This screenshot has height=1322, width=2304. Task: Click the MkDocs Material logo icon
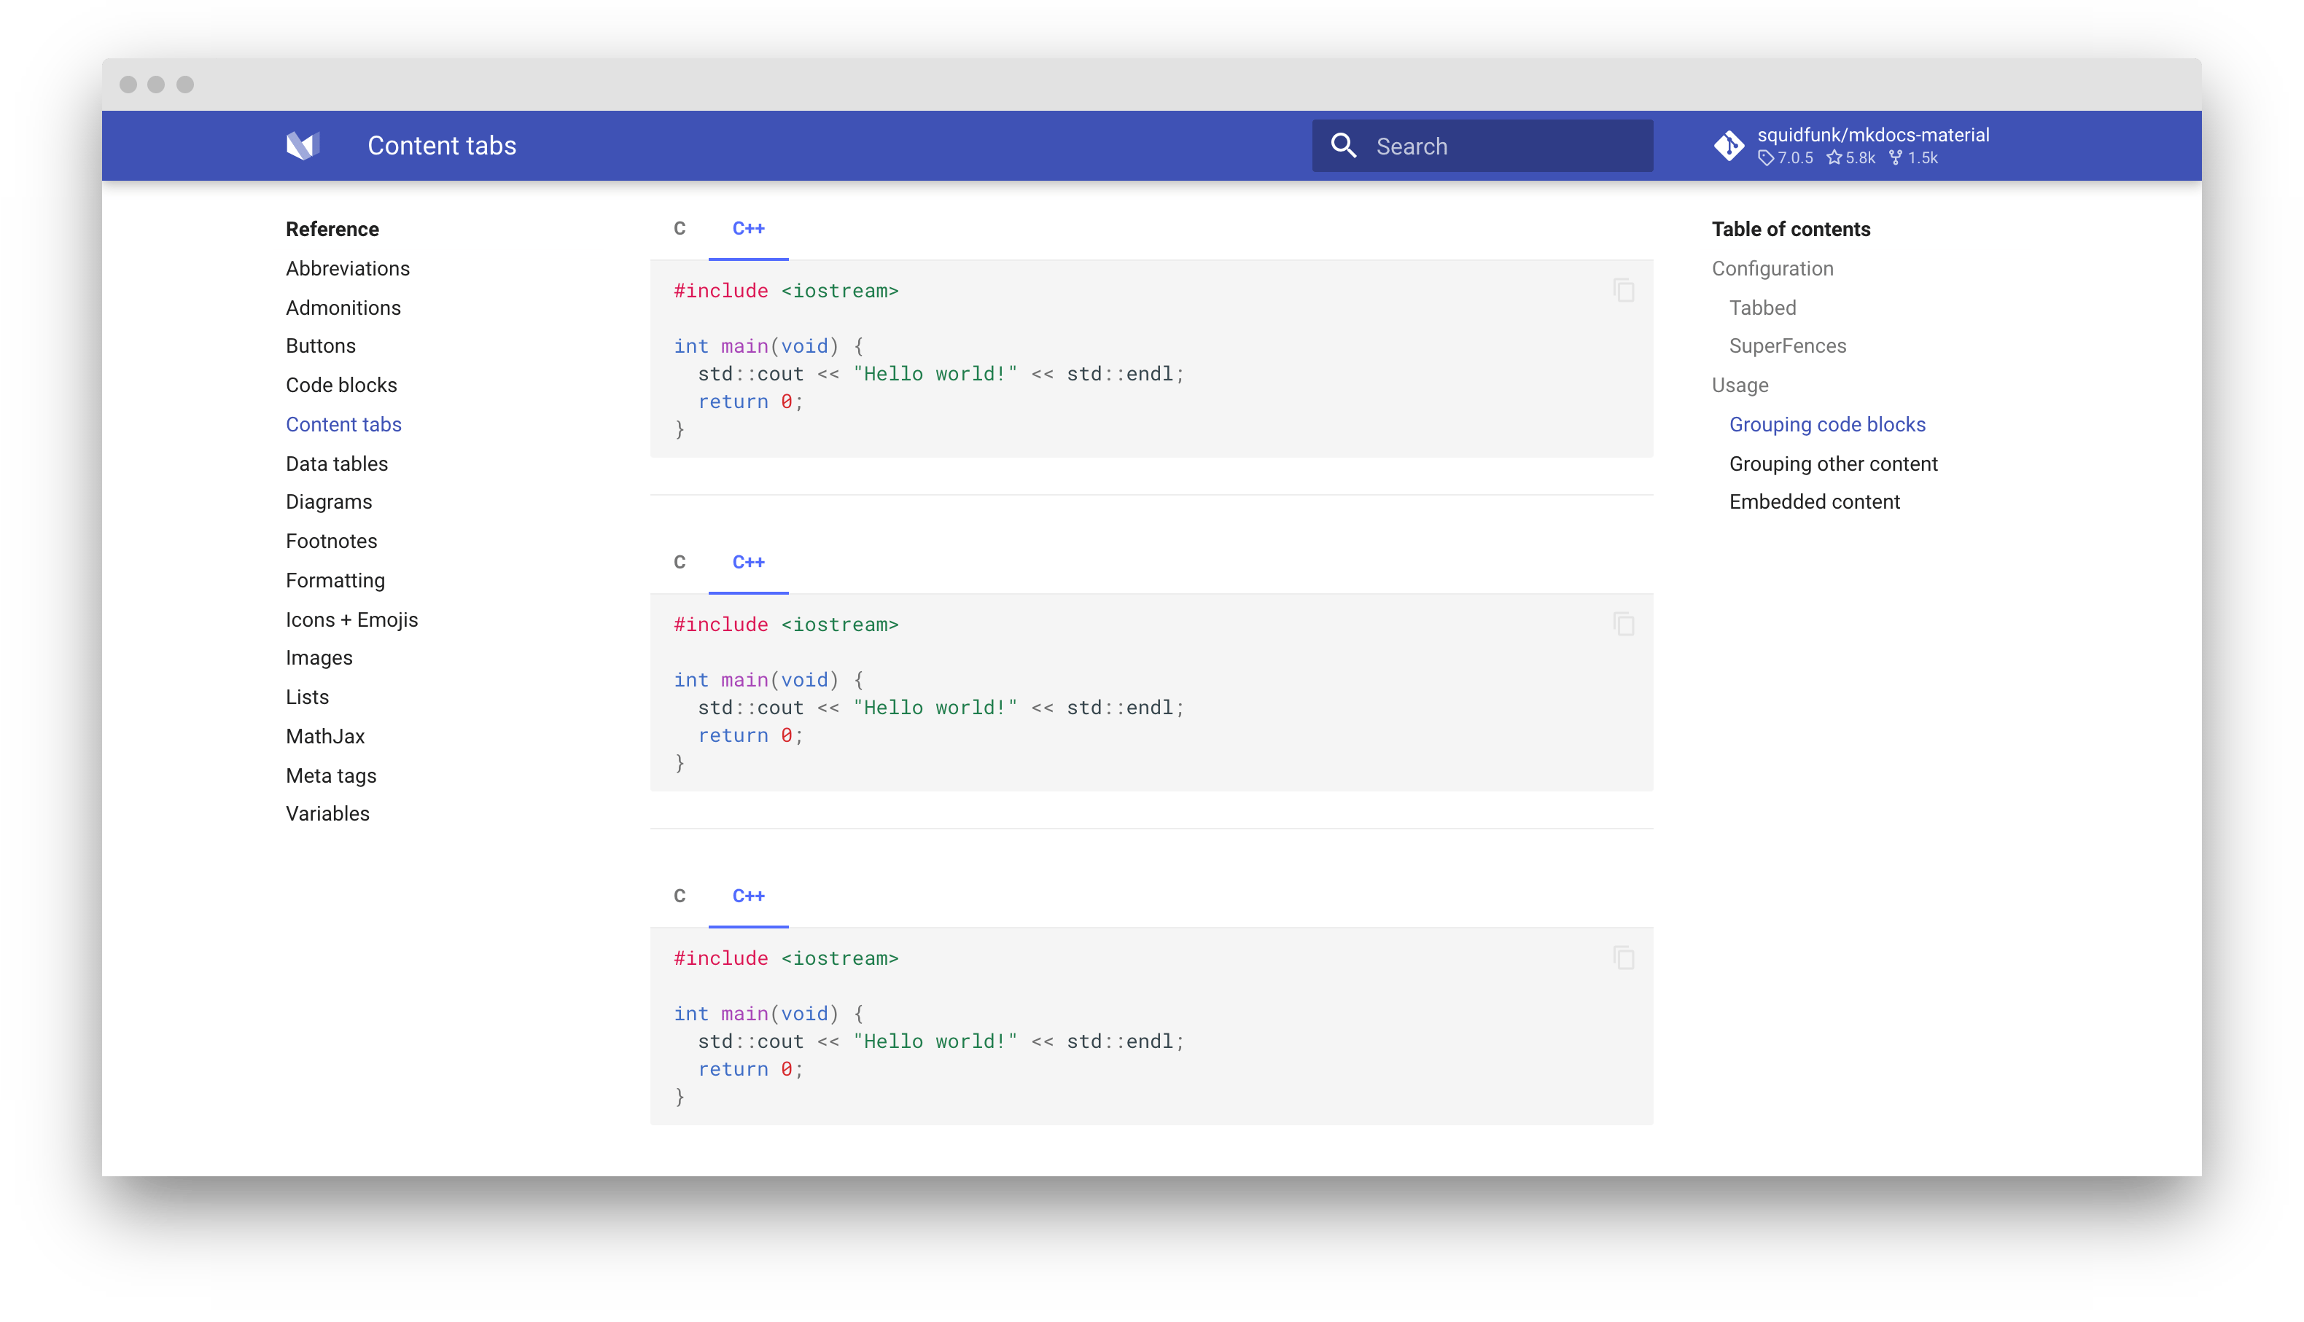(x=303, y=145)
